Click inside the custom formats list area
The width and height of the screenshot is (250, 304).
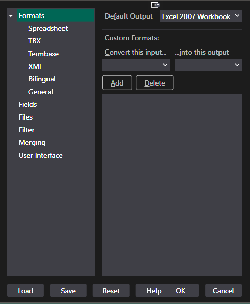point(172,184)
